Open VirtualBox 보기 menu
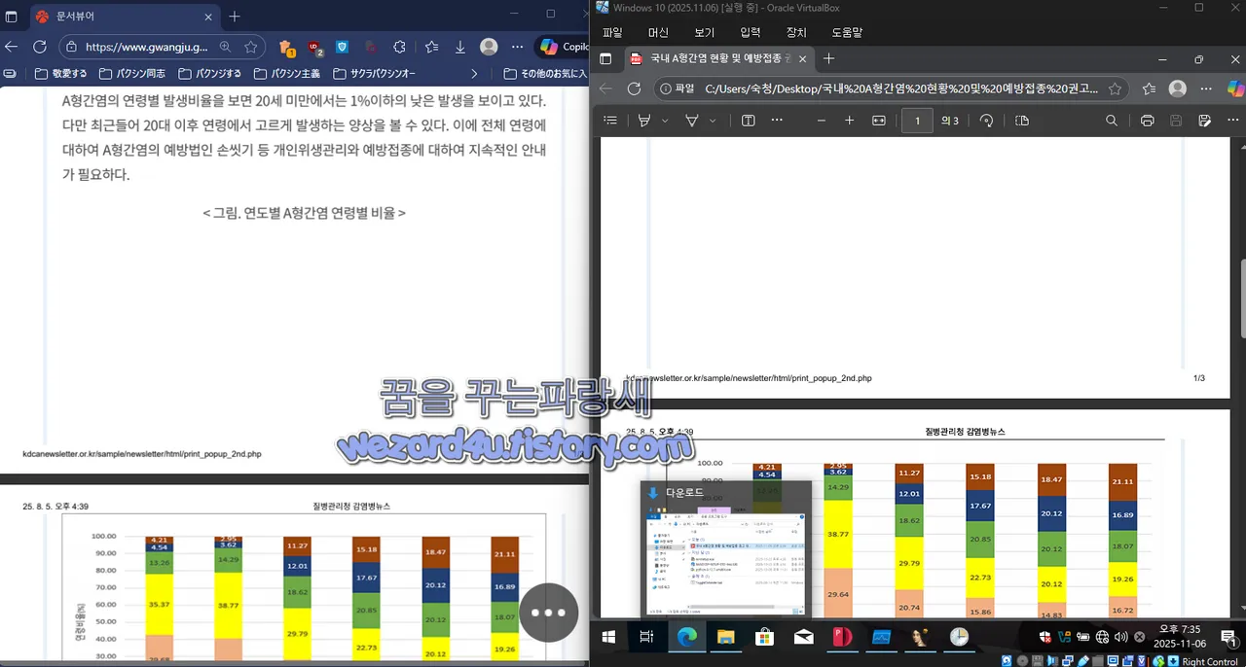Viewport: 1246px width, 667px height. pos(704,32)
